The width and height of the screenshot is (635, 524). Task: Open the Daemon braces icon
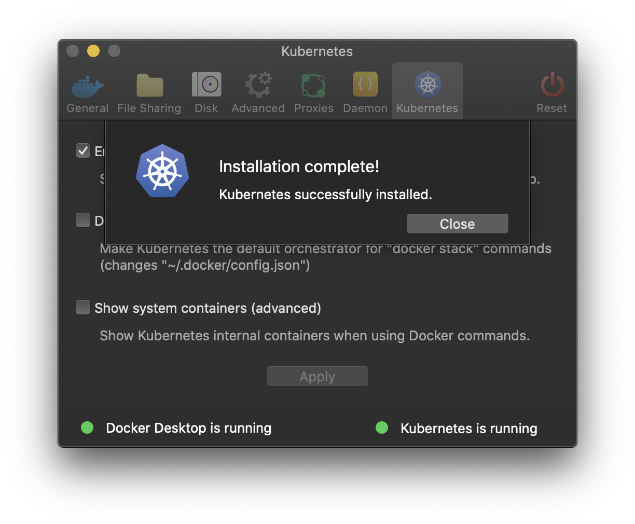click(x=365, y=84)
